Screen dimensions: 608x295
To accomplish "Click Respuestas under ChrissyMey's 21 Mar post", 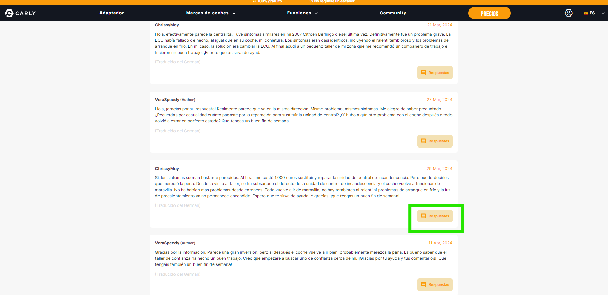I will [x=435, y=73].
